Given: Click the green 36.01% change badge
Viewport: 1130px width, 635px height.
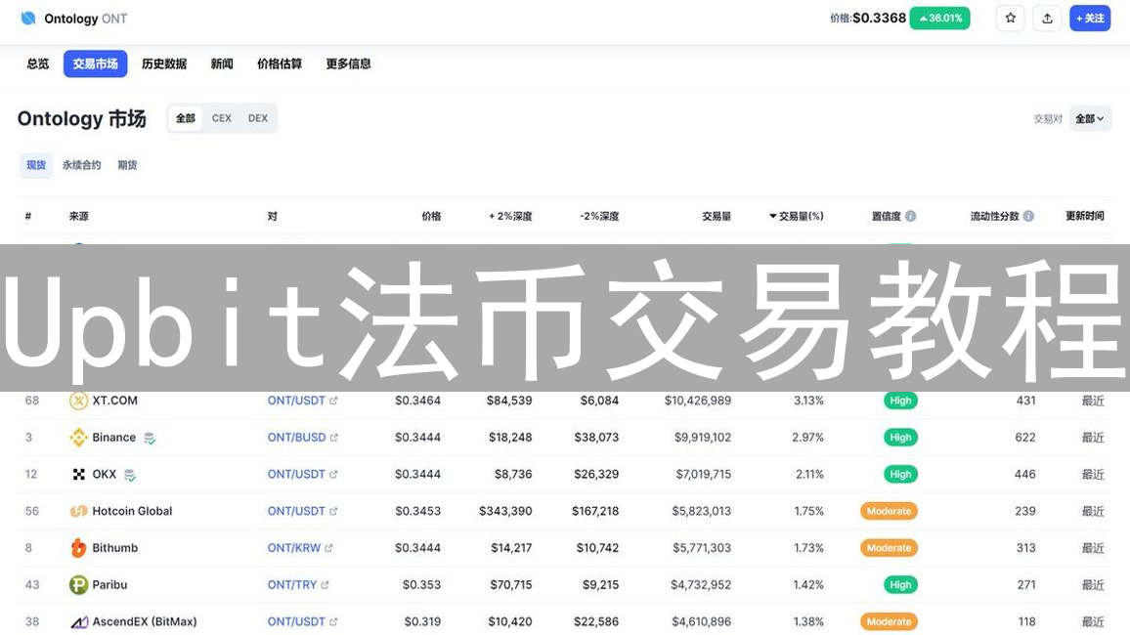Looking at the screenshot, I should point(939,18).
